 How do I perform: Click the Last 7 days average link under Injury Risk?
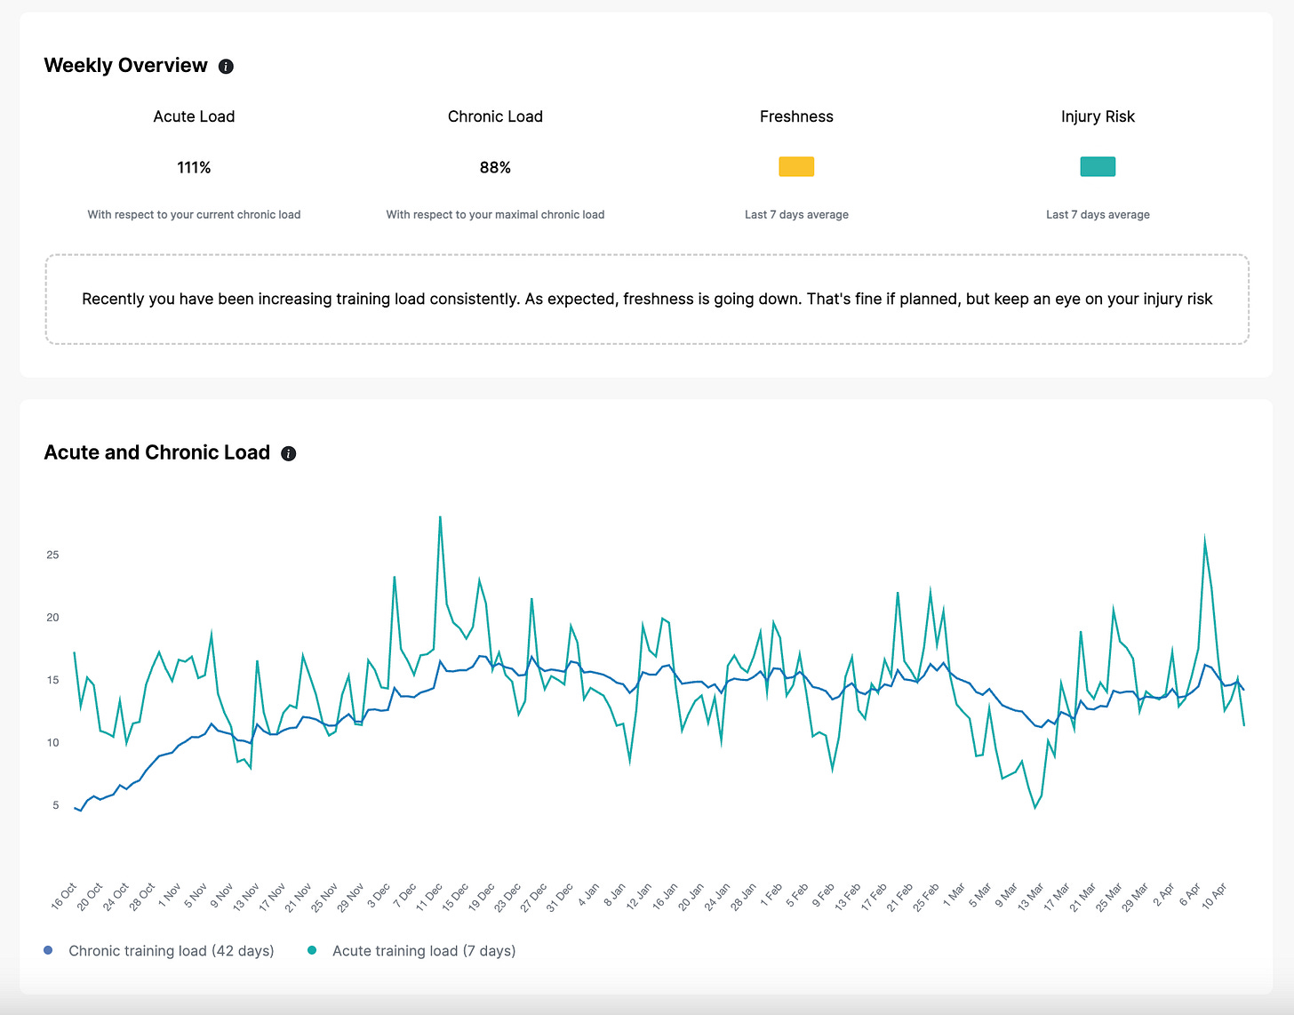[1098, 214]
